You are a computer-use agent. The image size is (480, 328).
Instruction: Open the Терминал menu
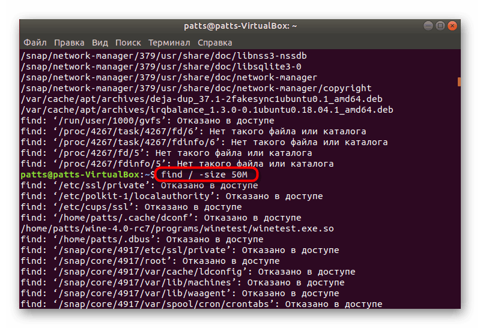coord(169,43)
